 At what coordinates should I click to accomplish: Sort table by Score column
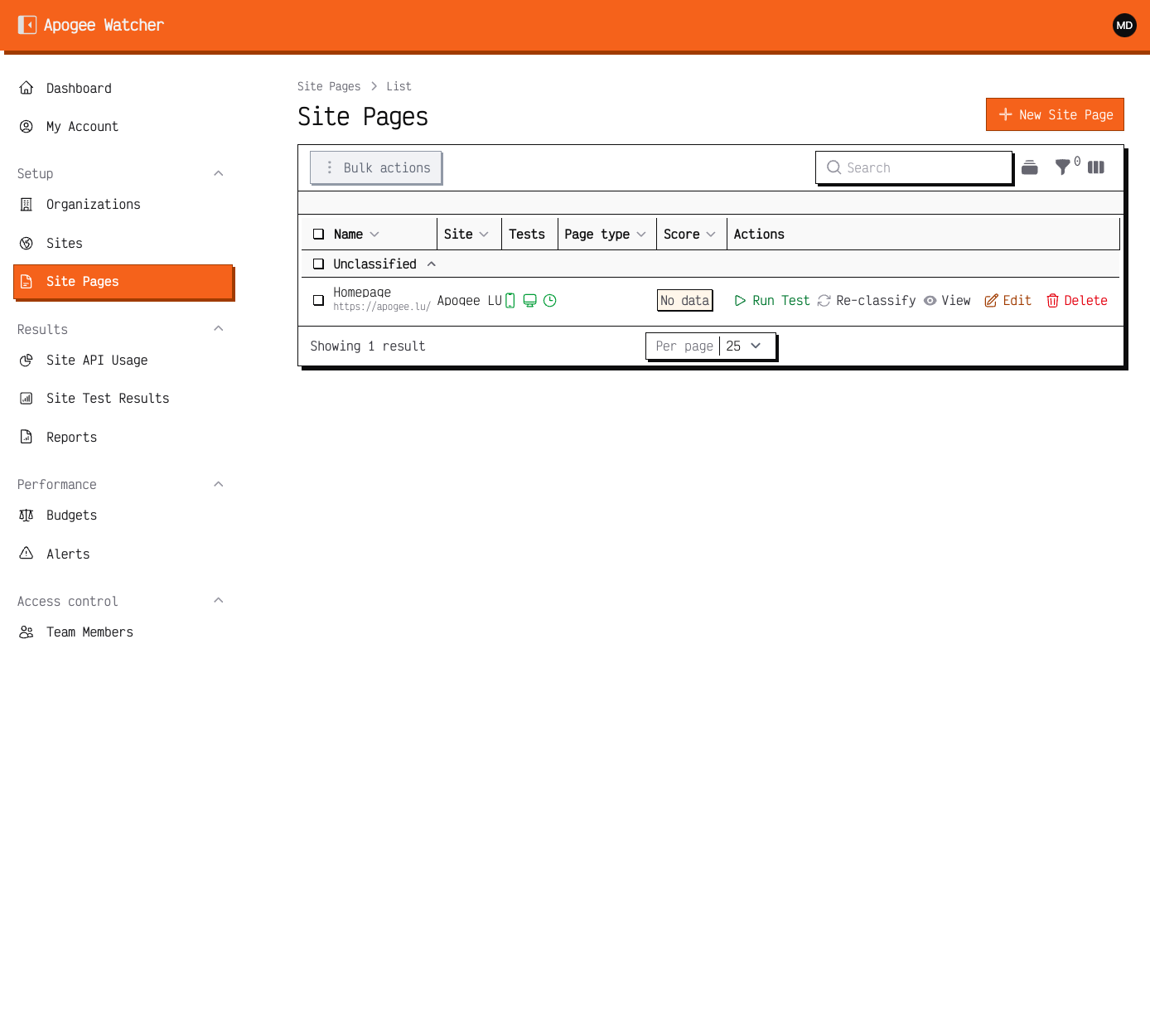point(689,235)
